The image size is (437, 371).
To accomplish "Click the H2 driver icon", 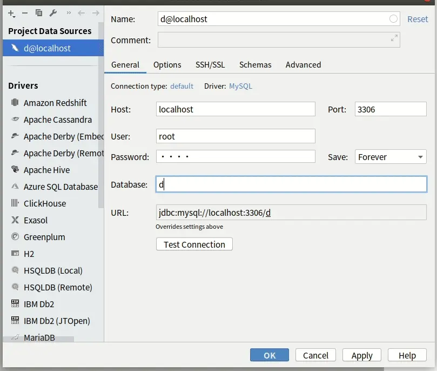I will [x=15, y=253].
